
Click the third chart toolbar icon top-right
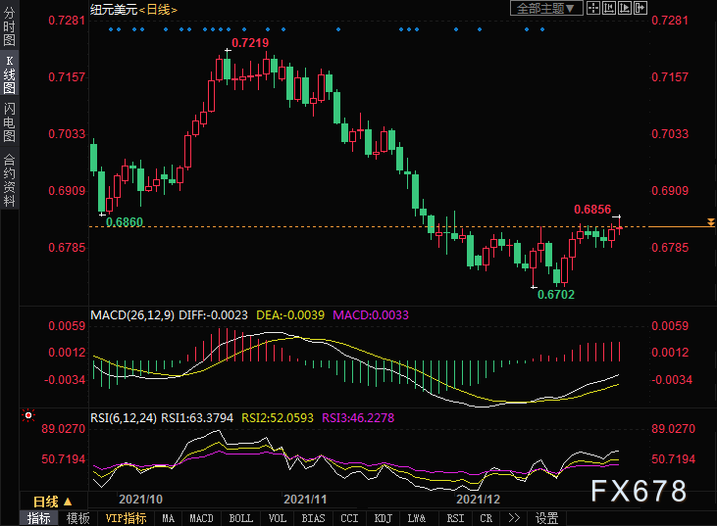[626, 9]
